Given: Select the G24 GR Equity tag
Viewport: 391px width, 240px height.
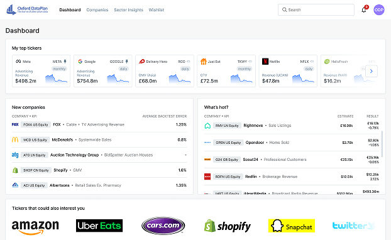Looking at the screenshot, I should pos(227,160).
